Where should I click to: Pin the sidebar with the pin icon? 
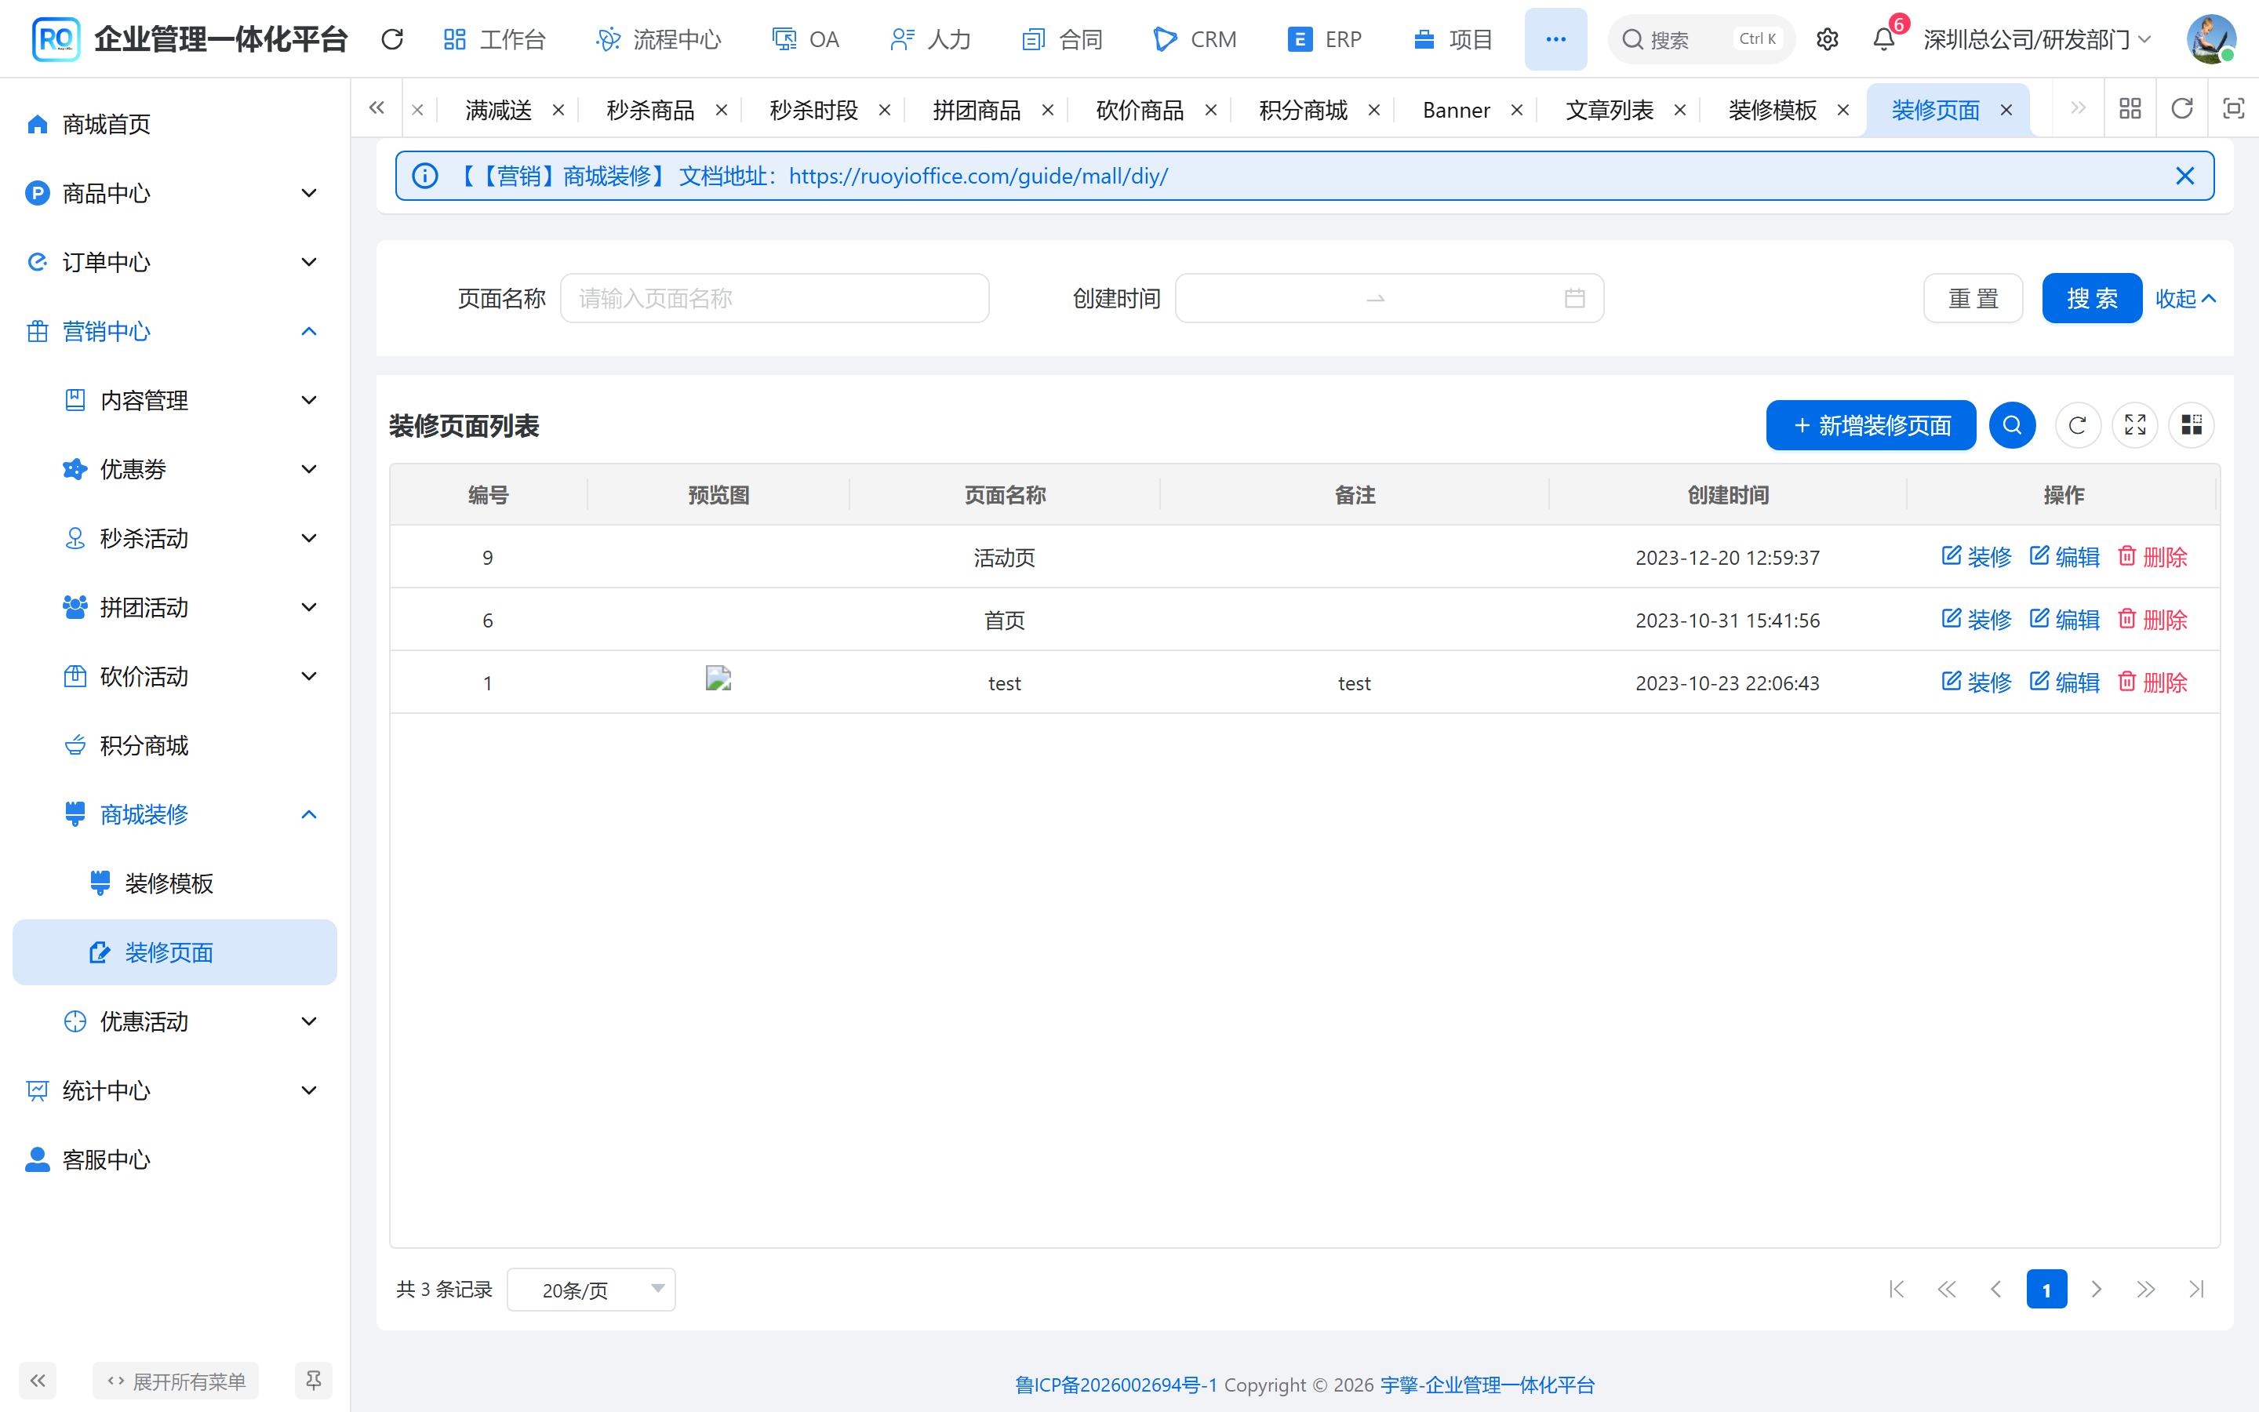click(x=314, y=1381)
